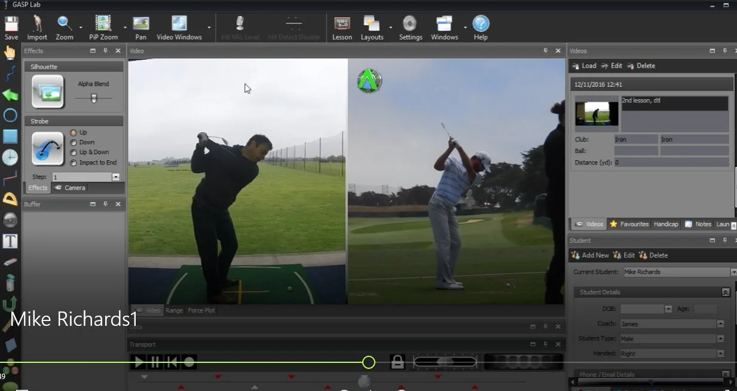
Task: Open the Student Type dropdown
Action: tap(720, 338)
